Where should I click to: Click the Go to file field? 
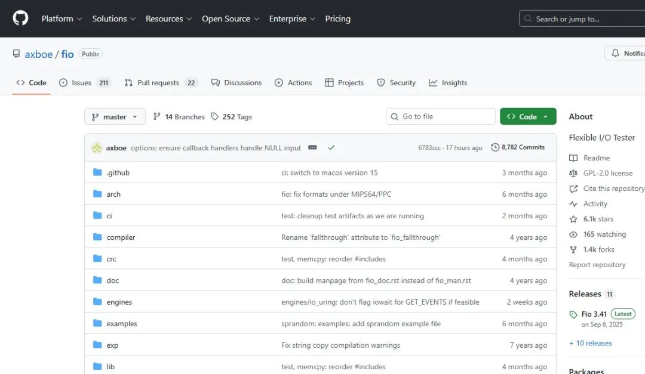(x=445, y=116)
